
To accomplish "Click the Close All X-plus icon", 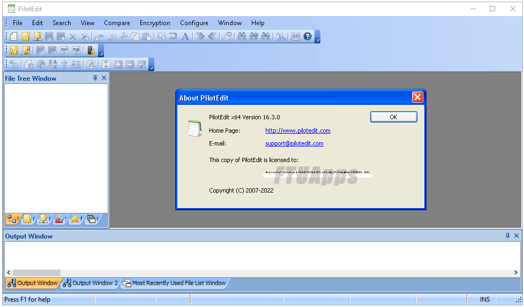I will pos(85,37).
